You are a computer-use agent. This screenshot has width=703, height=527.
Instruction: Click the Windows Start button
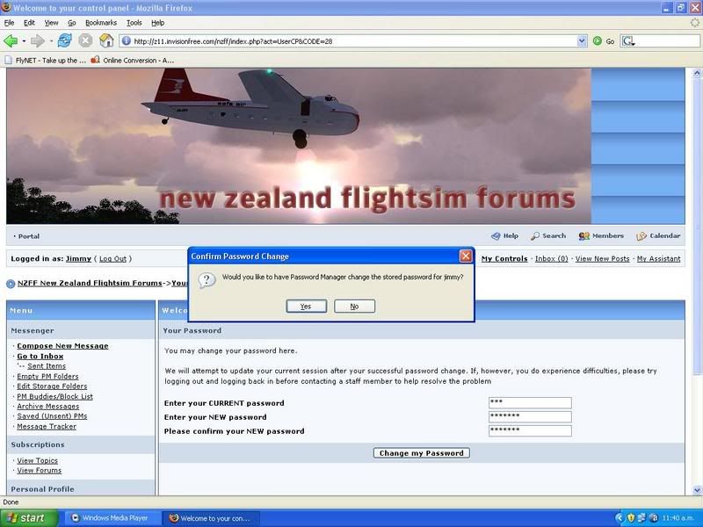[x=29, y=518]
